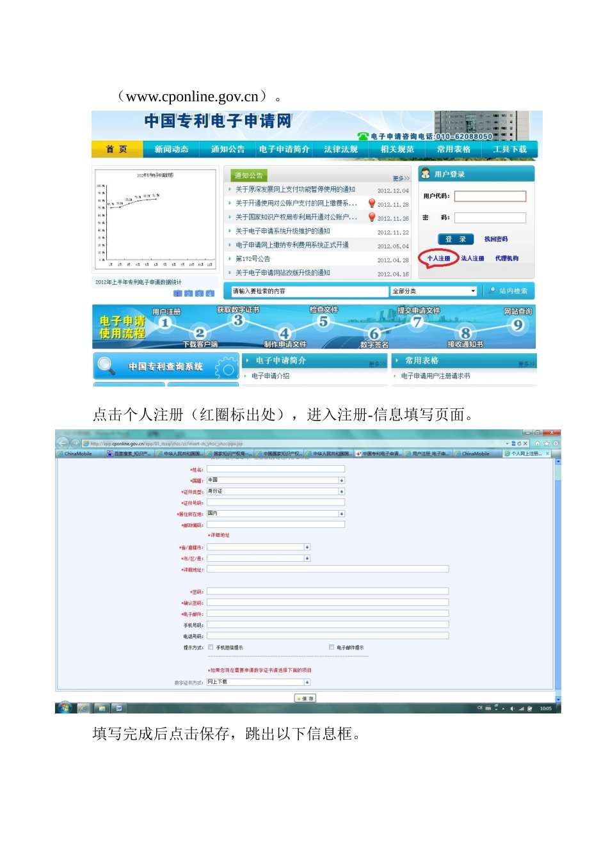Open the Word taskbar icon

pyautogui.click(x=119, y=708)
